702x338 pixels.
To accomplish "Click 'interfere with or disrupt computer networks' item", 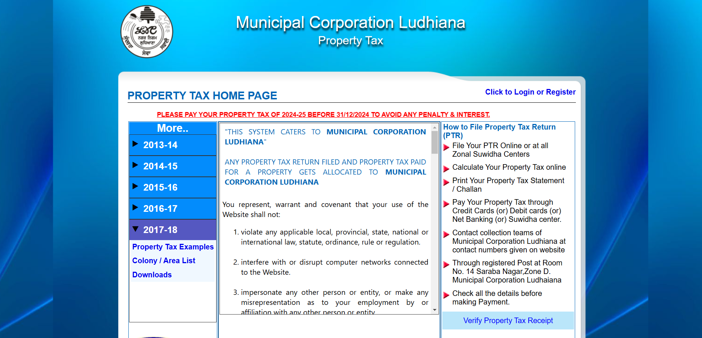I will (334, 267).
